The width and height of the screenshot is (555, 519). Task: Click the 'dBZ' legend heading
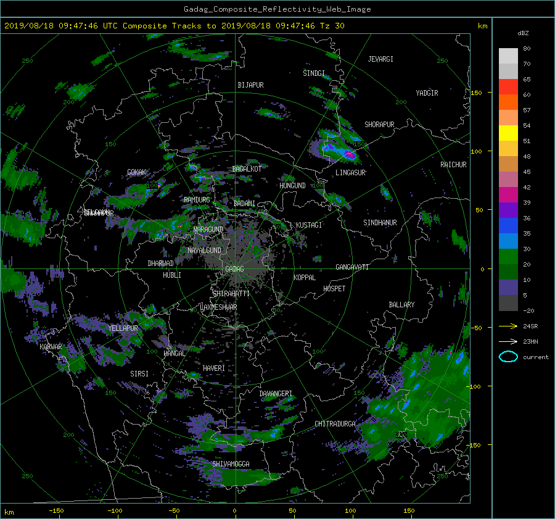pos(523,33)
